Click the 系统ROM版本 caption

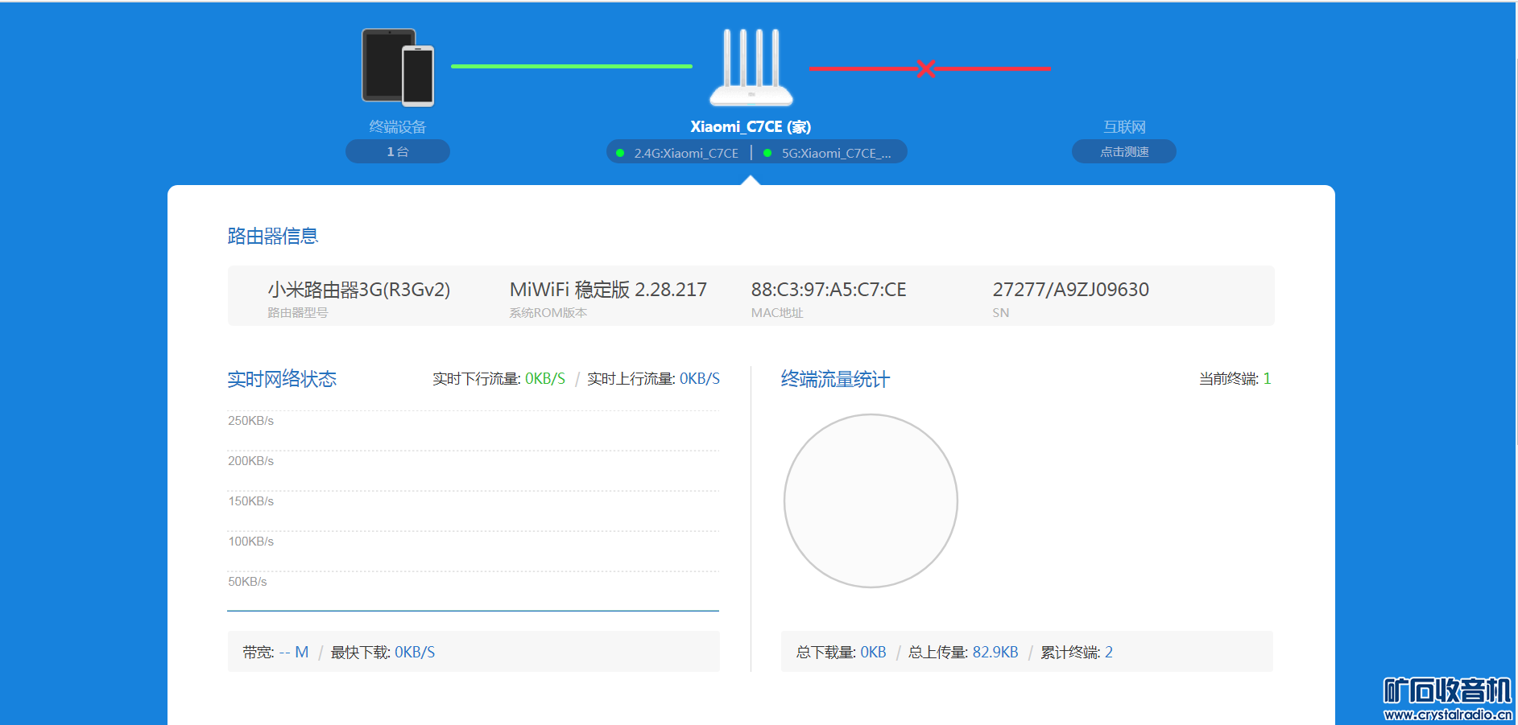pos(548,313)
